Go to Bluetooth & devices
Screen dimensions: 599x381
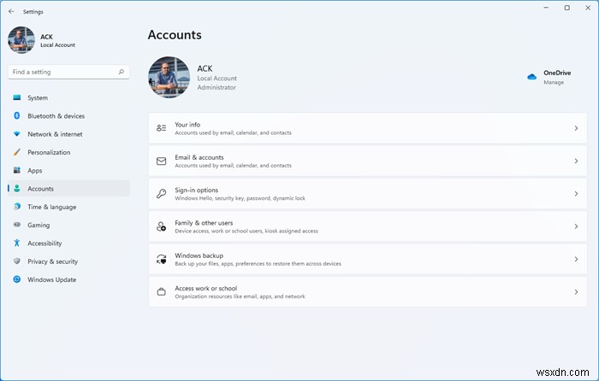coord(68,115)
